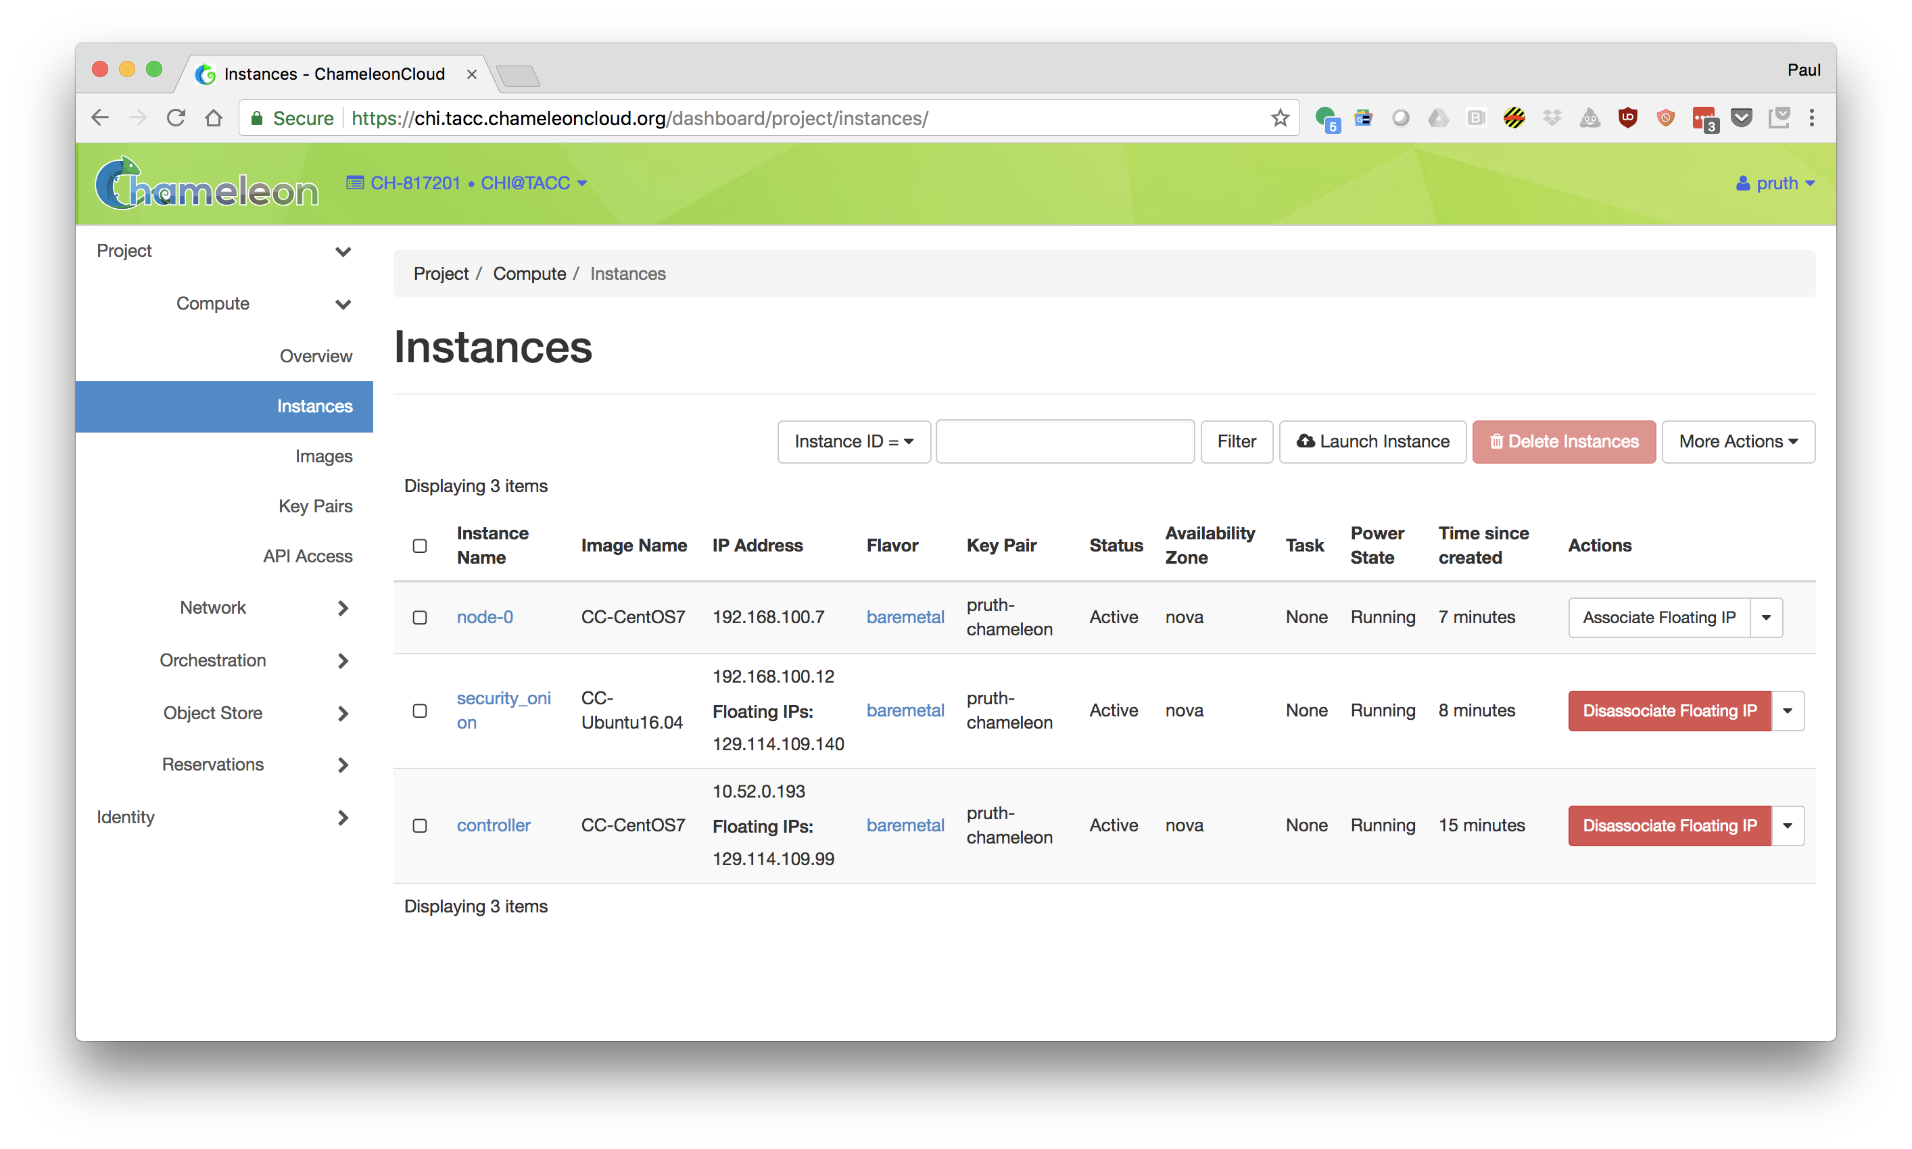
Task: Click the browser back arrow
Action: tap(100, 118)
